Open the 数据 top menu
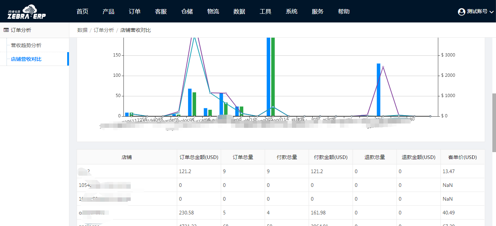This screenshot has width=496, height=226. tap(239, 12)
